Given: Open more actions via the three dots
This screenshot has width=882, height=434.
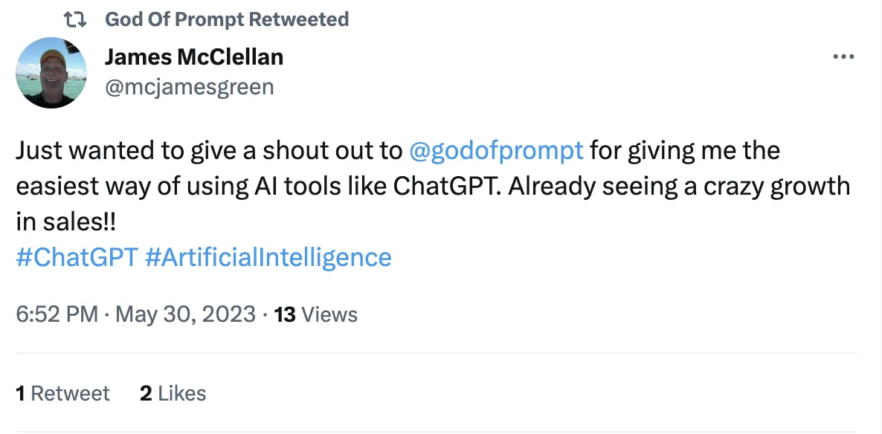Looking at the screenshot, I should [x=844, y=56].
